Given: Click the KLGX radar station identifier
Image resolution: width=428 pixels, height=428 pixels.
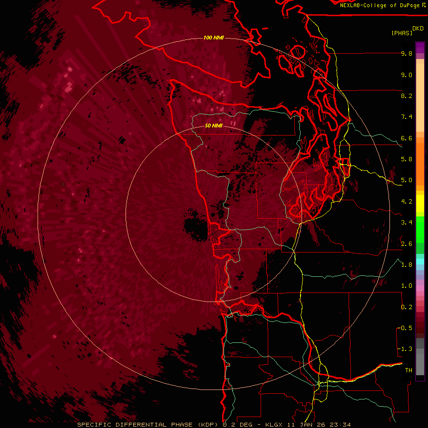Looking at the screenshot, I should tap(274, 425).
